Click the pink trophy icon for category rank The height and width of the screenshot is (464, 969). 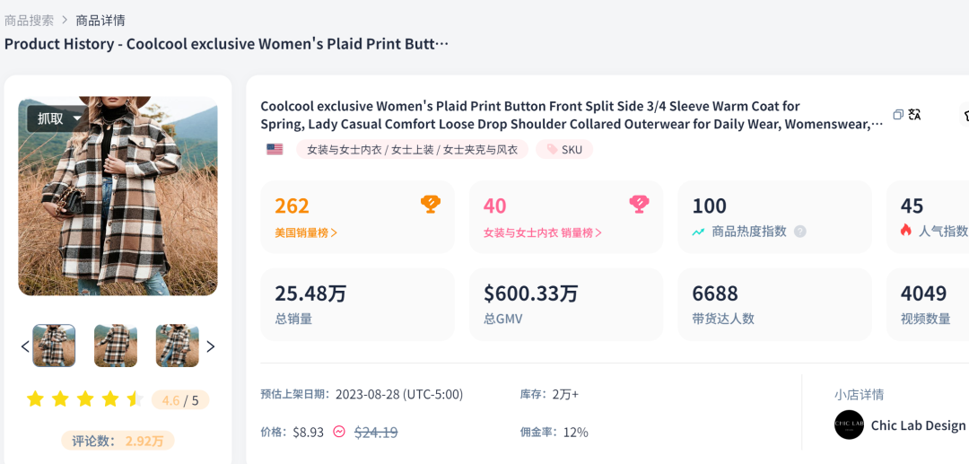click(639, 205)
